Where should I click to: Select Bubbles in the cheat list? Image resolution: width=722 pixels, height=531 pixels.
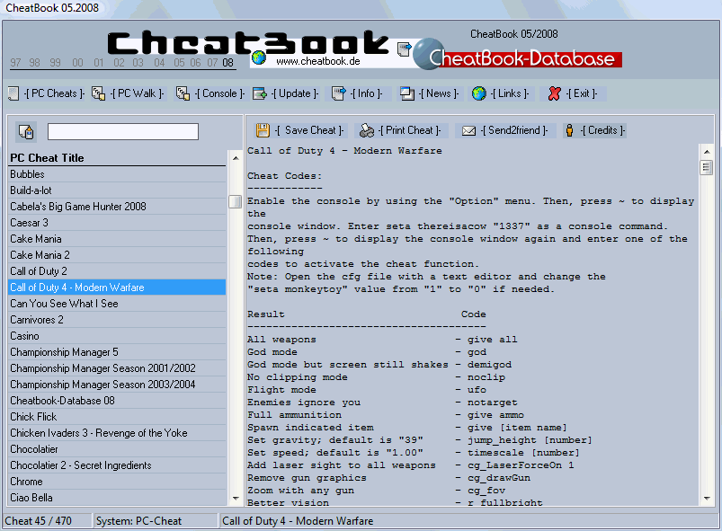118,174
